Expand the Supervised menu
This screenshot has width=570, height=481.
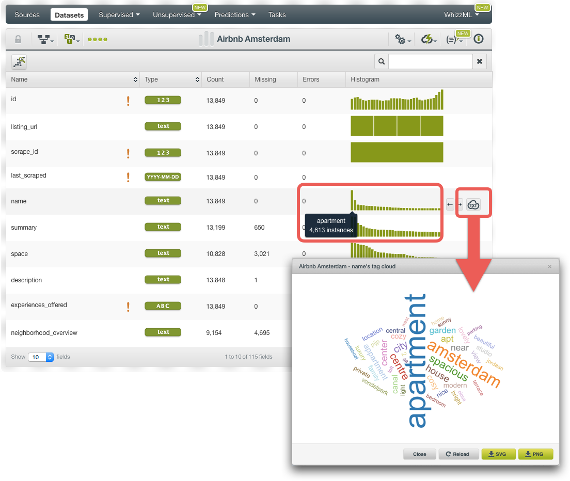(119, 15)
